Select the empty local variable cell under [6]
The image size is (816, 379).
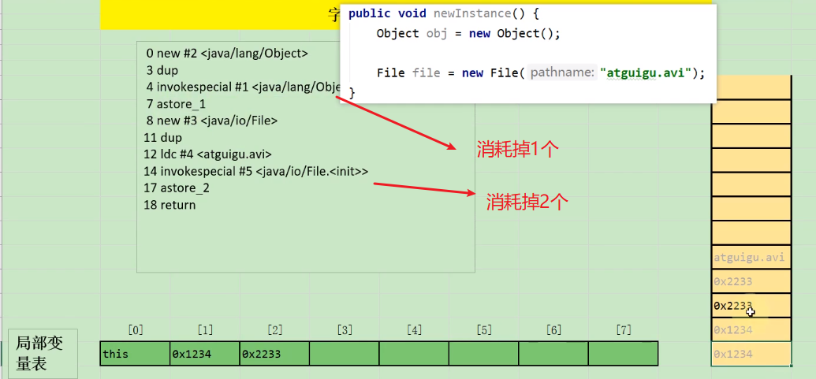(x=553, y=354)
